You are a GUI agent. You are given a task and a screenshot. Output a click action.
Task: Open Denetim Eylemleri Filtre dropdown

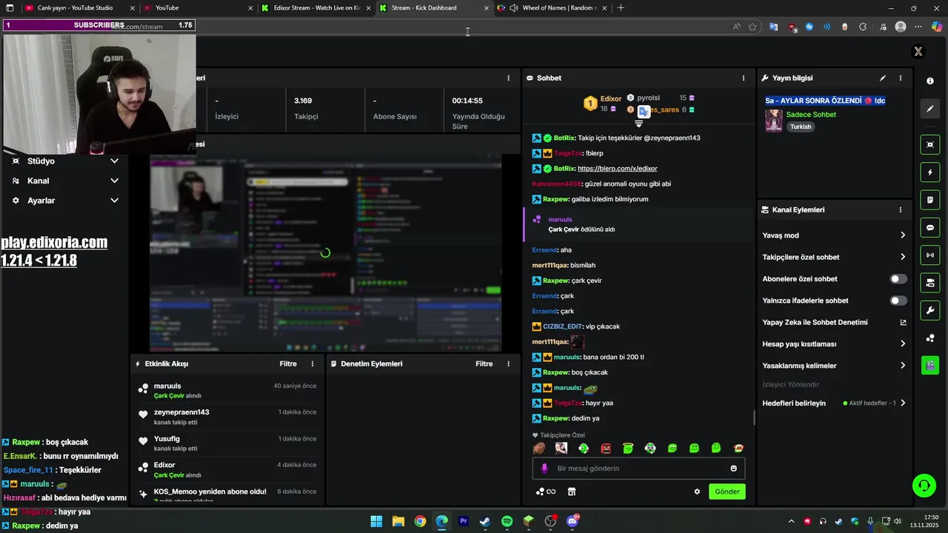point(484,363)
